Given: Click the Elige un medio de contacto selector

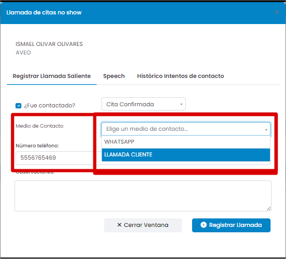Looking at the screenshot, I should (x=186, y=129).
